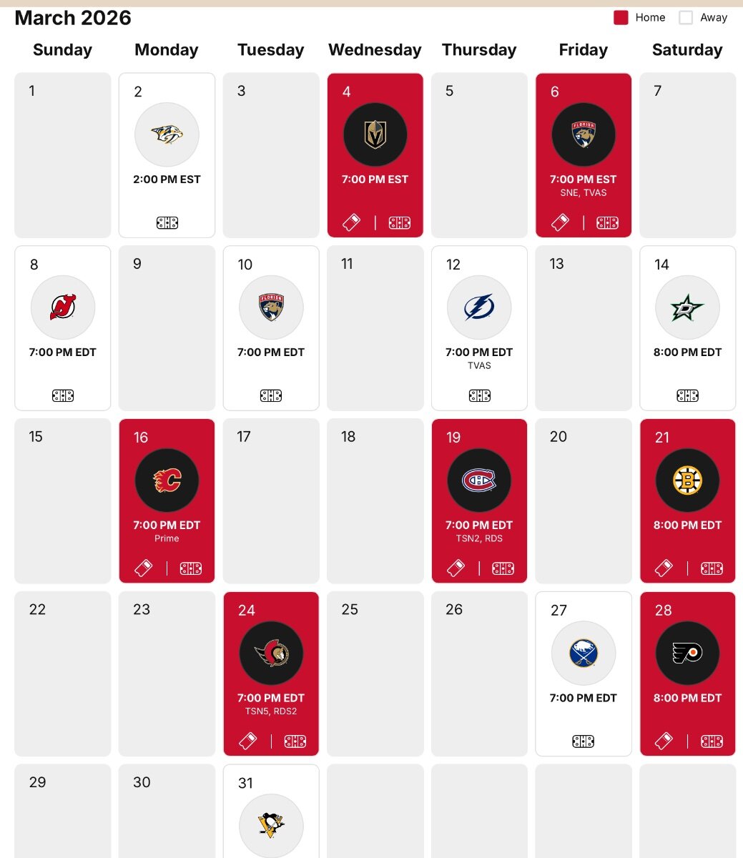Screen dimensions: 743x858
Task: Click ticket icon for March 16 Flames game
Action: coord(143,568)
